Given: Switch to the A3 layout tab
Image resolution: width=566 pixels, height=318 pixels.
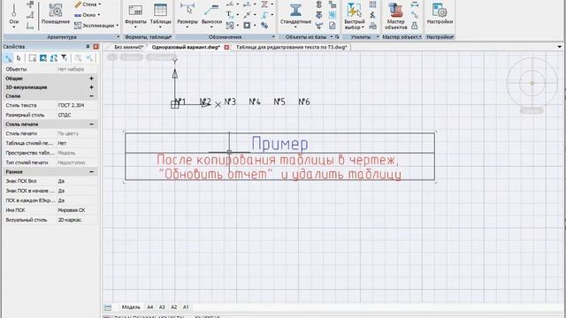Looking at the screenshot, I should click(162, 307).
